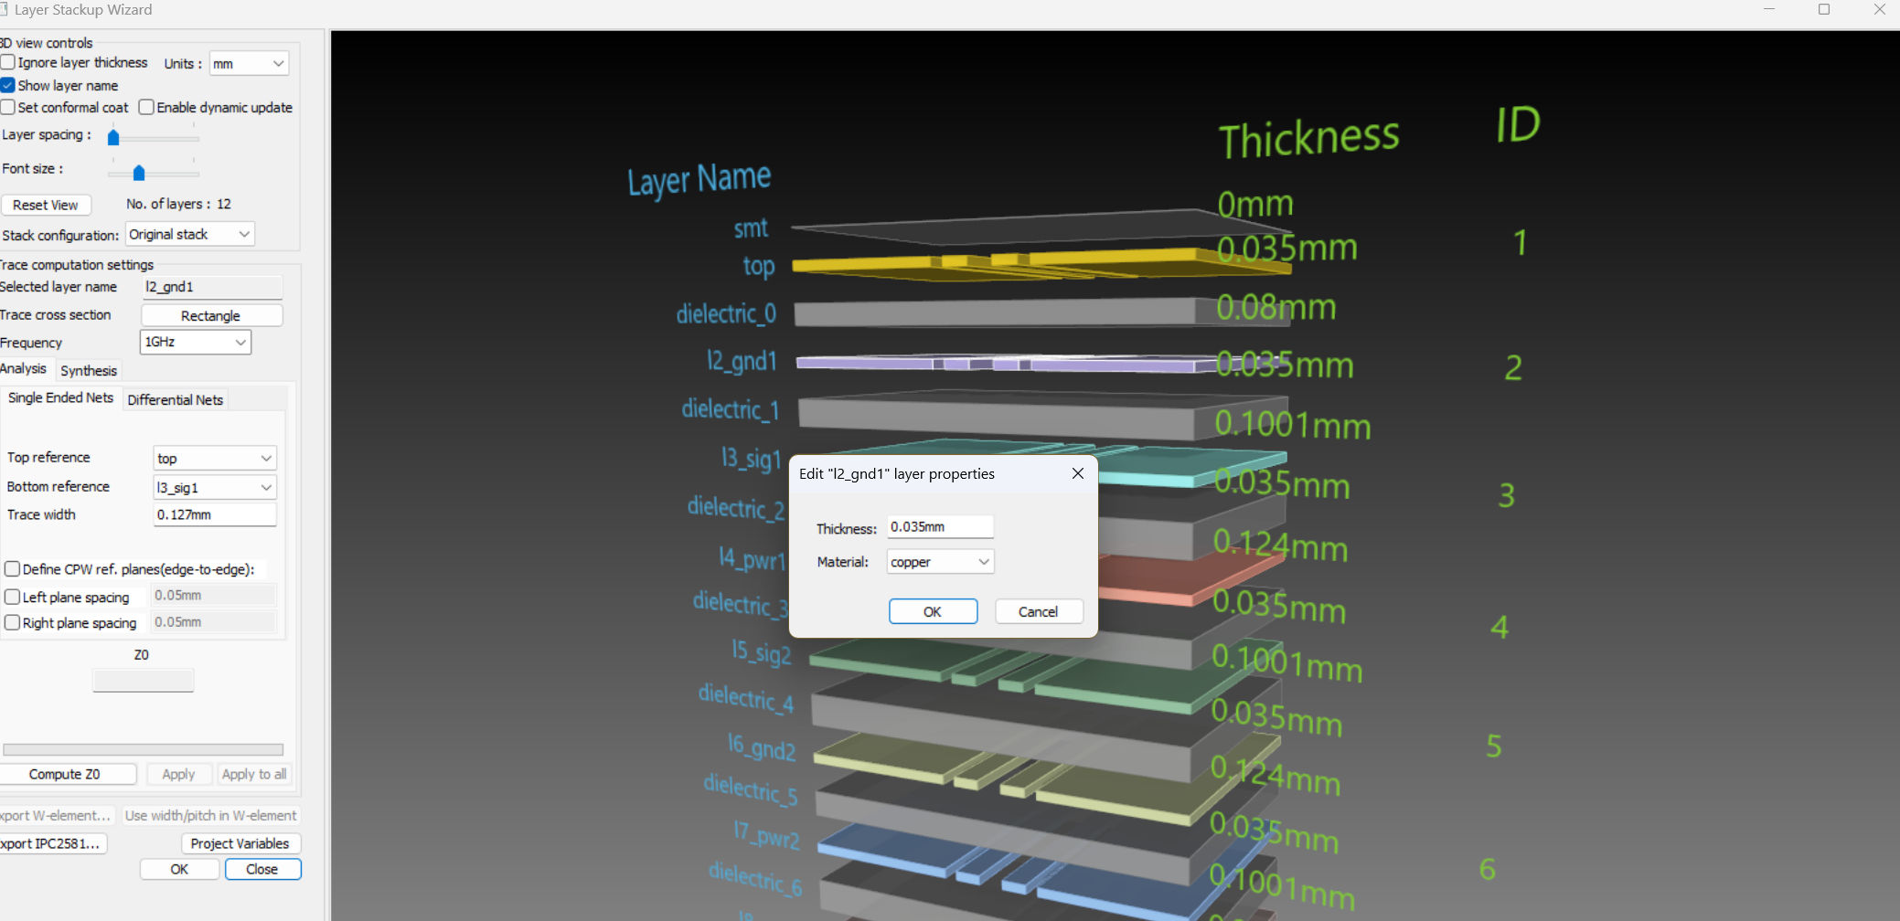
Task: Click the l2_gnd1 layer name
Action: click(742, 362)
